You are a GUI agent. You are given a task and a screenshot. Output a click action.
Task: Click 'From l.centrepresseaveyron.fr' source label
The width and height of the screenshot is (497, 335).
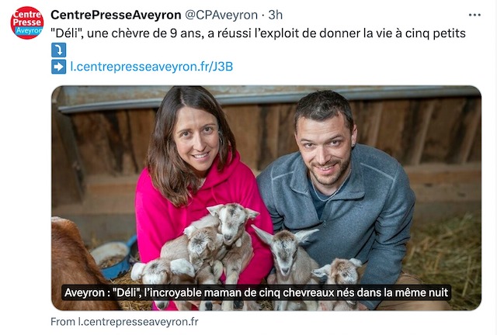(x=124, y=322)
